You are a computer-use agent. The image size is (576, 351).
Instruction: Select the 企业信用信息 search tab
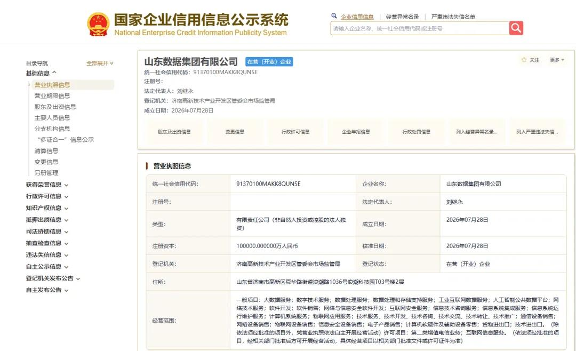click(x=357, y=17)
